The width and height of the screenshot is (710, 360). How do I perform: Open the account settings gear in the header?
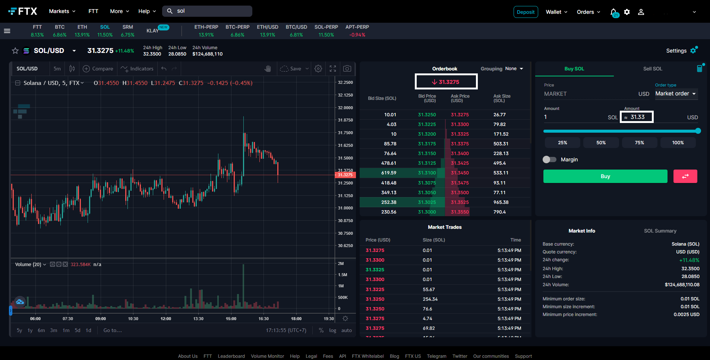point(627,12)
